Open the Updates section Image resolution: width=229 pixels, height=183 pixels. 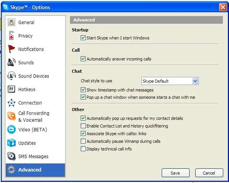click(x=27, y=143)
